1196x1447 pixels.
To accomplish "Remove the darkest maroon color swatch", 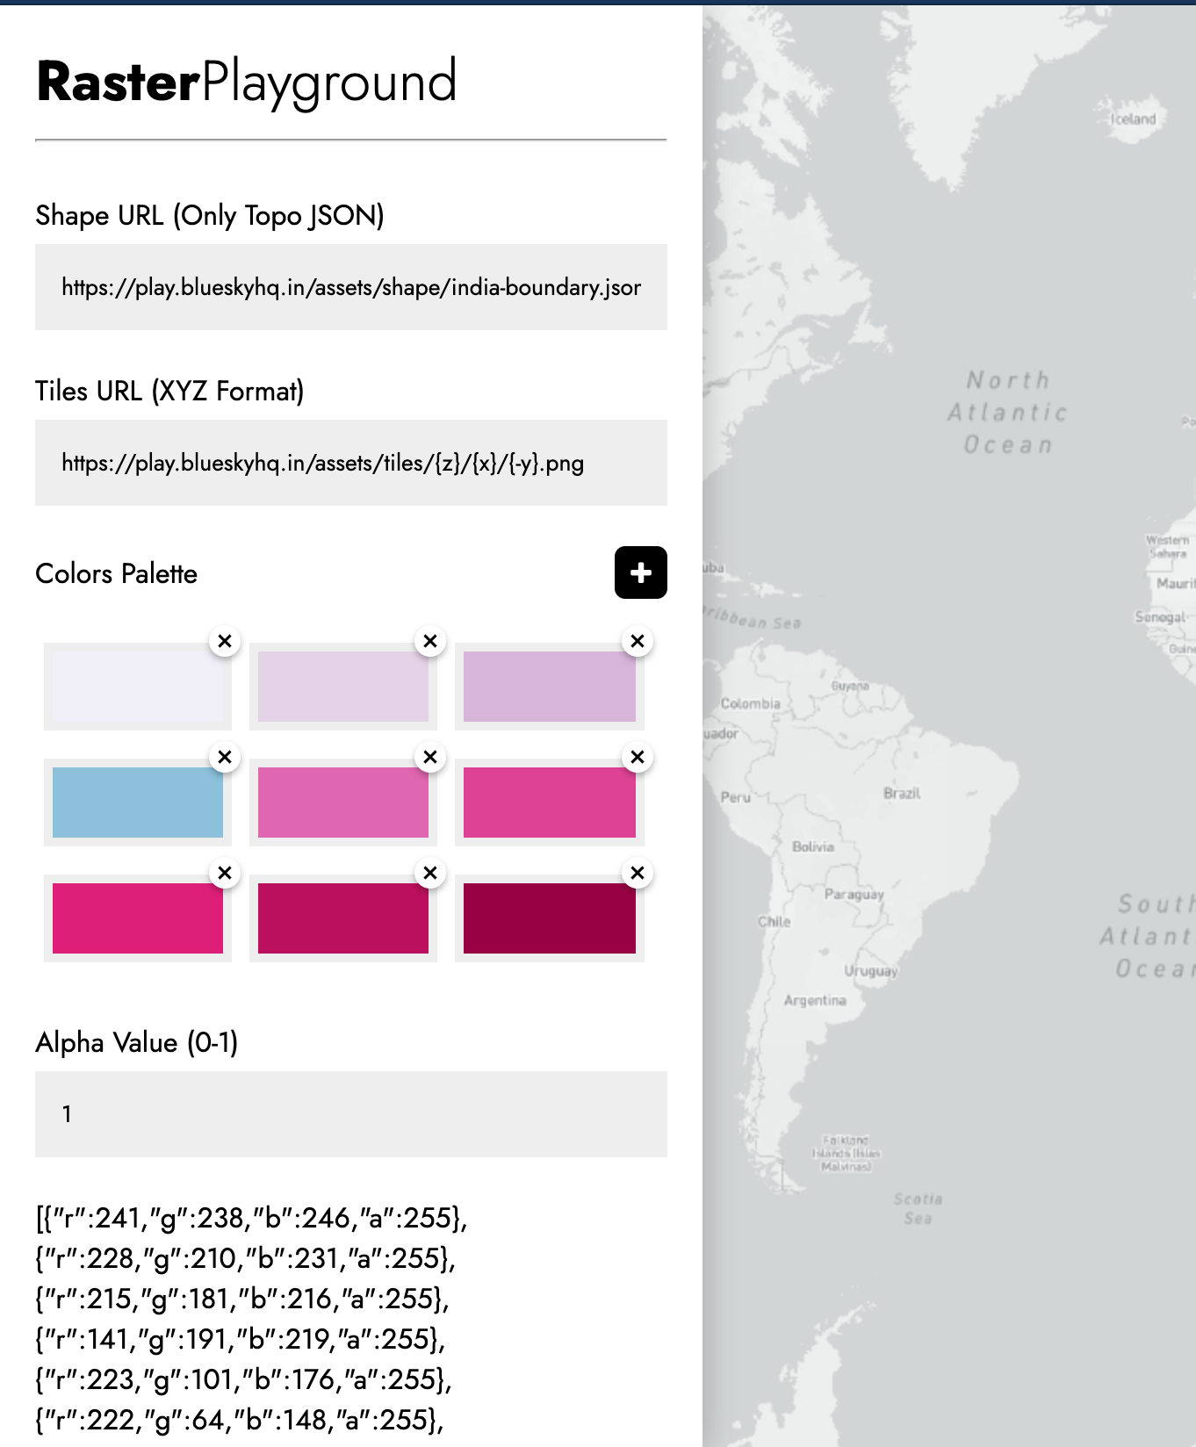I will click(x=638, y=873).
